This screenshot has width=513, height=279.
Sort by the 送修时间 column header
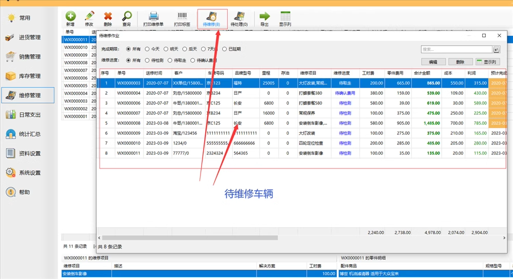pos(157,73)
